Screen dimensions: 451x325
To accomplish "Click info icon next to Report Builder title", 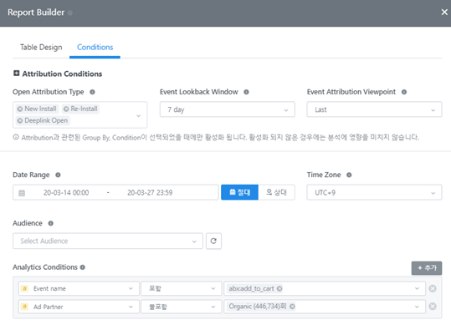I will point(70,13).
